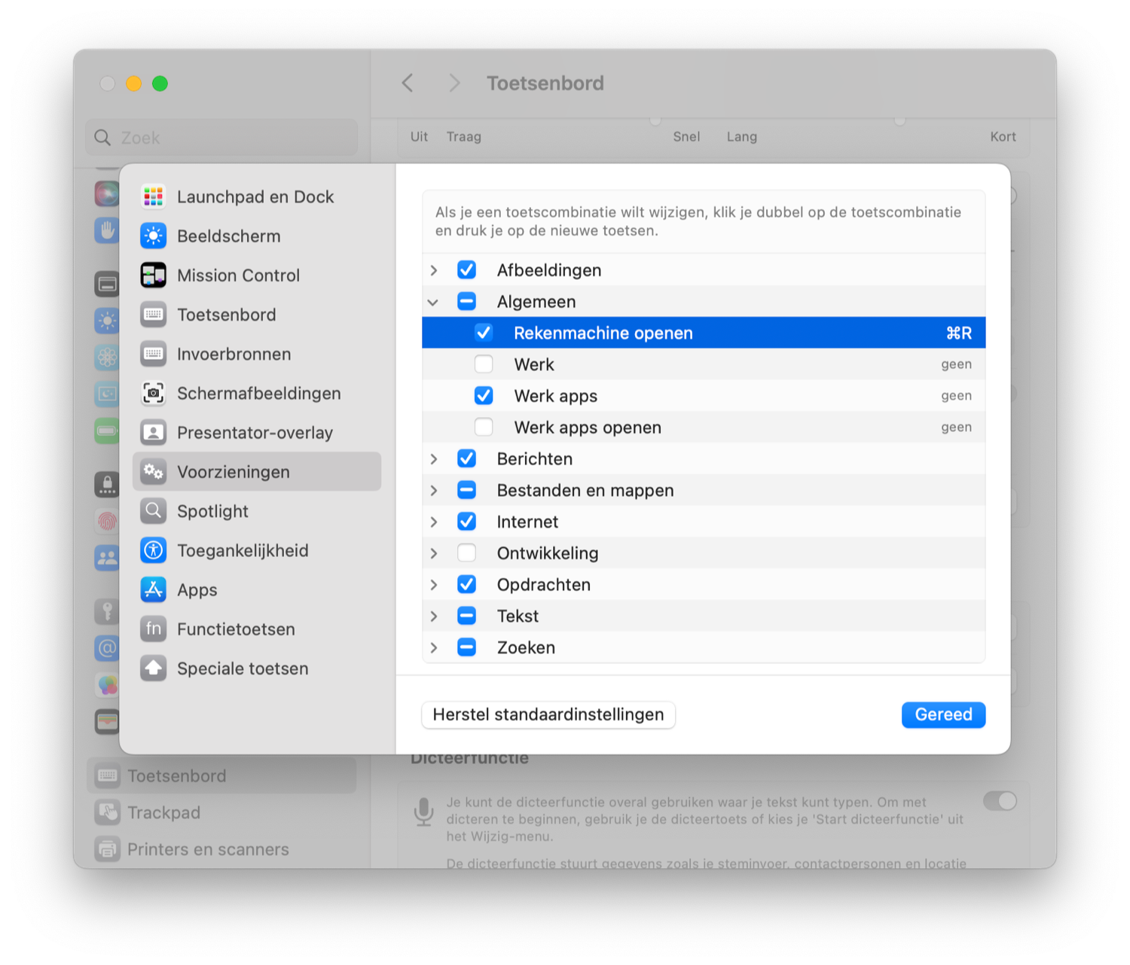Expand the Ontwikkeling group
Image resolution: width=1130 pixels, height=965 pixels.
pos(434,553)
